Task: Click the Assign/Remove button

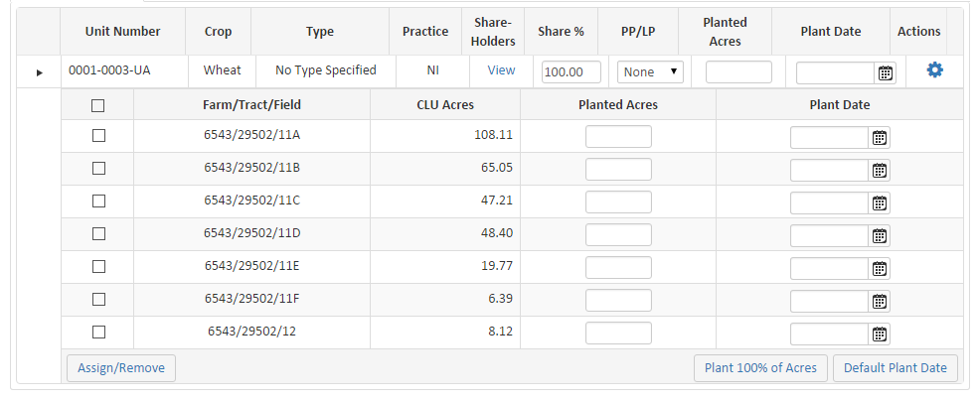Action: tap(121, 367)
